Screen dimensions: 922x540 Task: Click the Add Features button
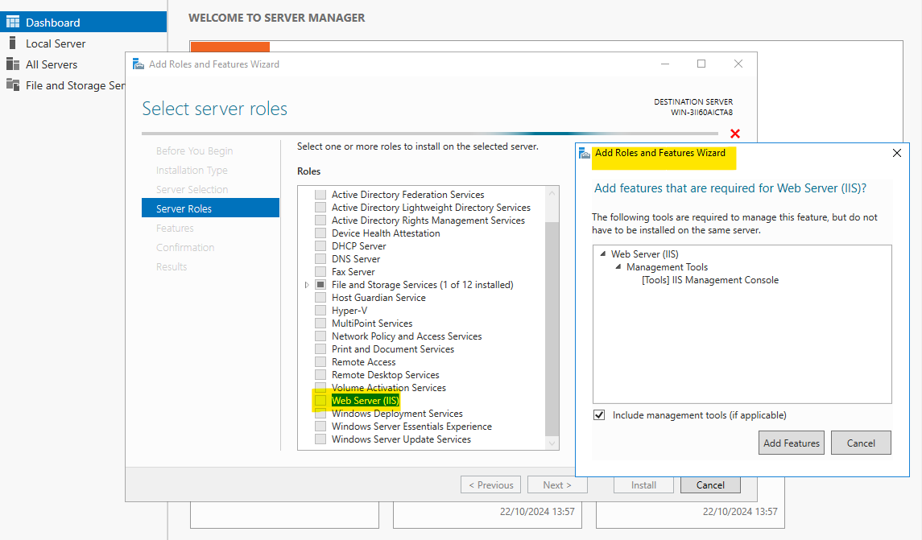point(791,443)
